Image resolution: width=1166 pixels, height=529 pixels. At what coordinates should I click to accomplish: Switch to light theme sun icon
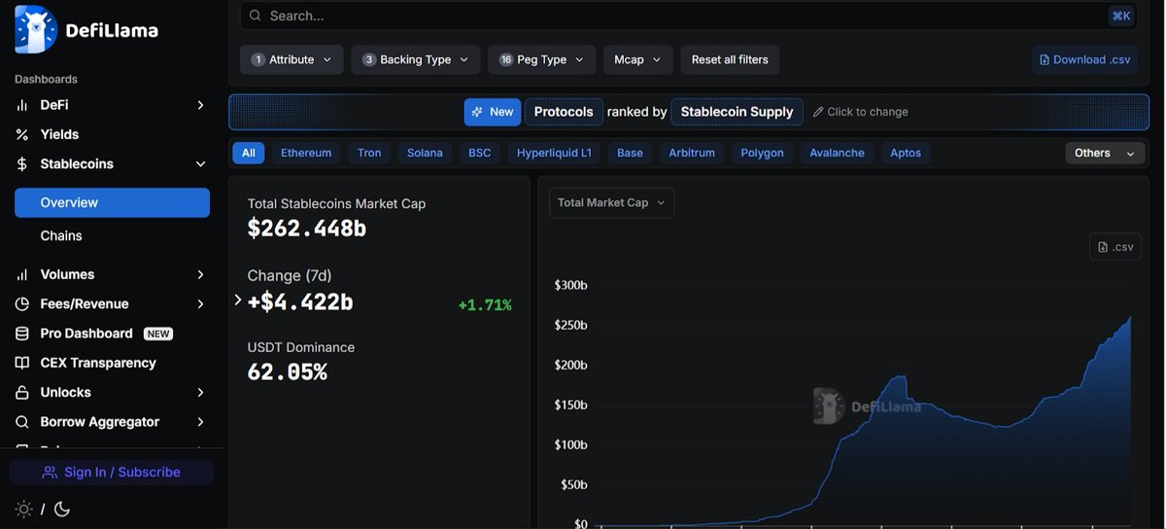(24, 509)
